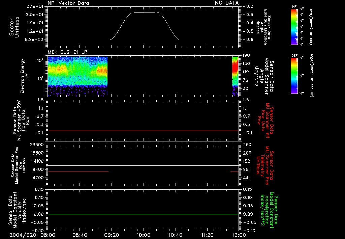Click the '260' telemetry axis value

click(x=248, y=144)
